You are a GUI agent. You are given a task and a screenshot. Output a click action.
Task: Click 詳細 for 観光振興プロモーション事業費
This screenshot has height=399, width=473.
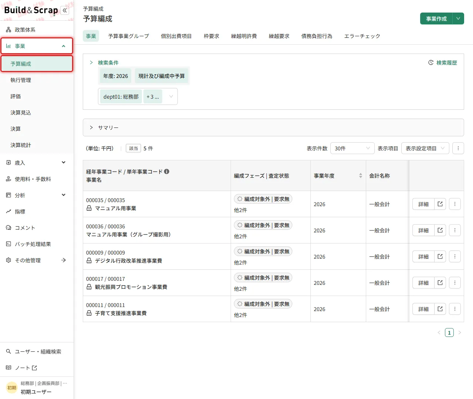pos(423,283)
